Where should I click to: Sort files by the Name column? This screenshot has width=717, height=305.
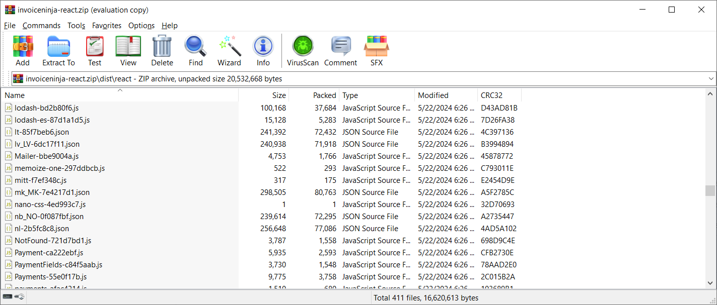pyautogui.click(x=120, y=95)
